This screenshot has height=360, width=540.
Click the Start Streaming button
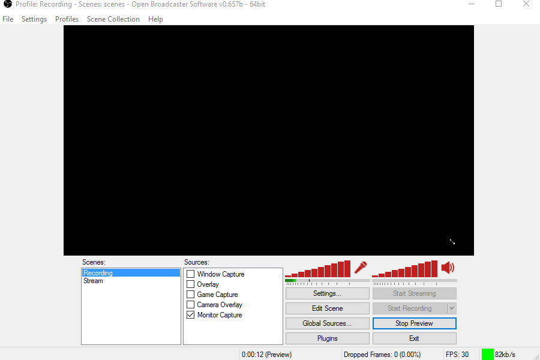[x=414, y=293]
